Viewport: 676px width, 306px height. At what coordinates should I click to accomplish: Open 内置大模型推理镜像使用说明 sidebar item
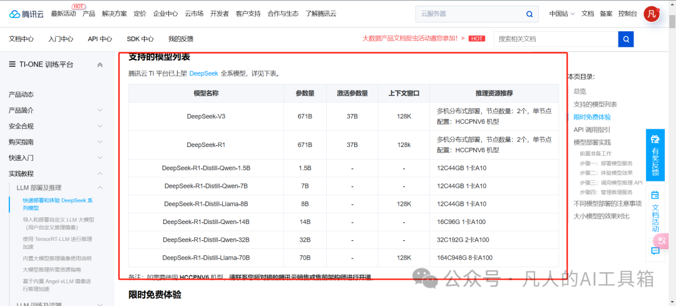point(57,258)
